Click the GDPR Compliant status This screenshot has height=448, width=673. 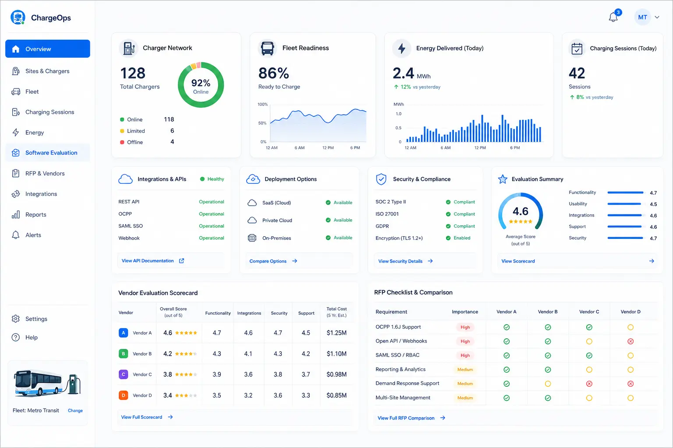(460, 226)
